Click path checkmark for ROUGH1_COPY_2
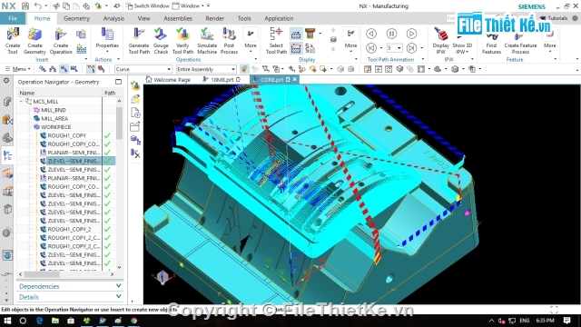The width and height of the screenshot is (581, 327). click(x=107, y=229)
